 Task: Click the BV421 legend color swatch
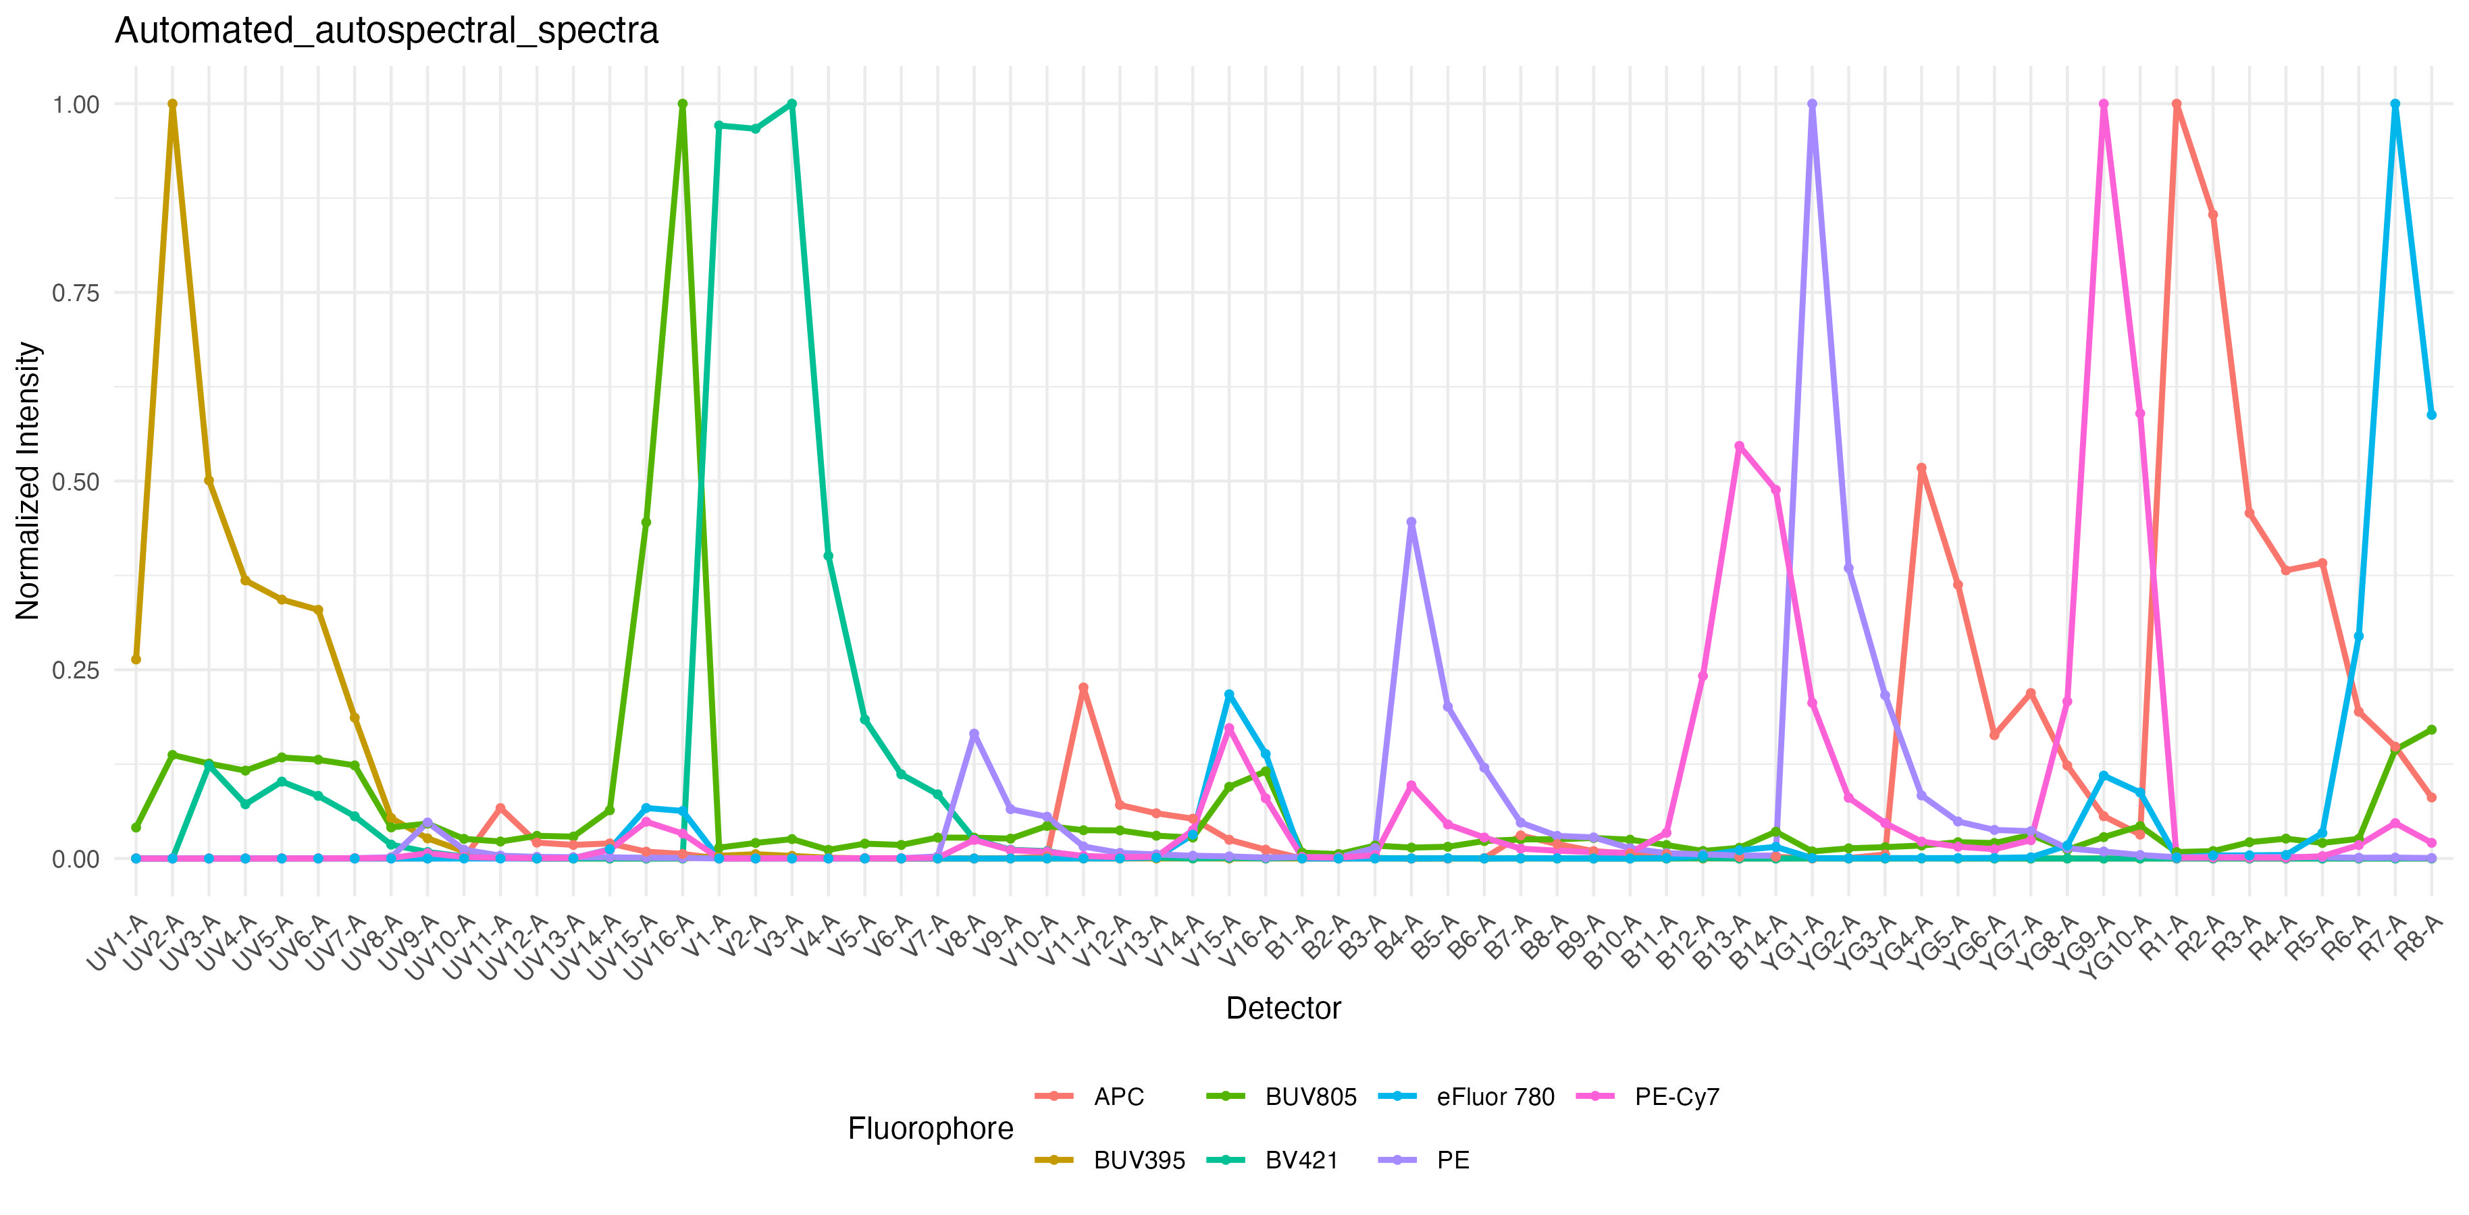click(1226, 1160)
